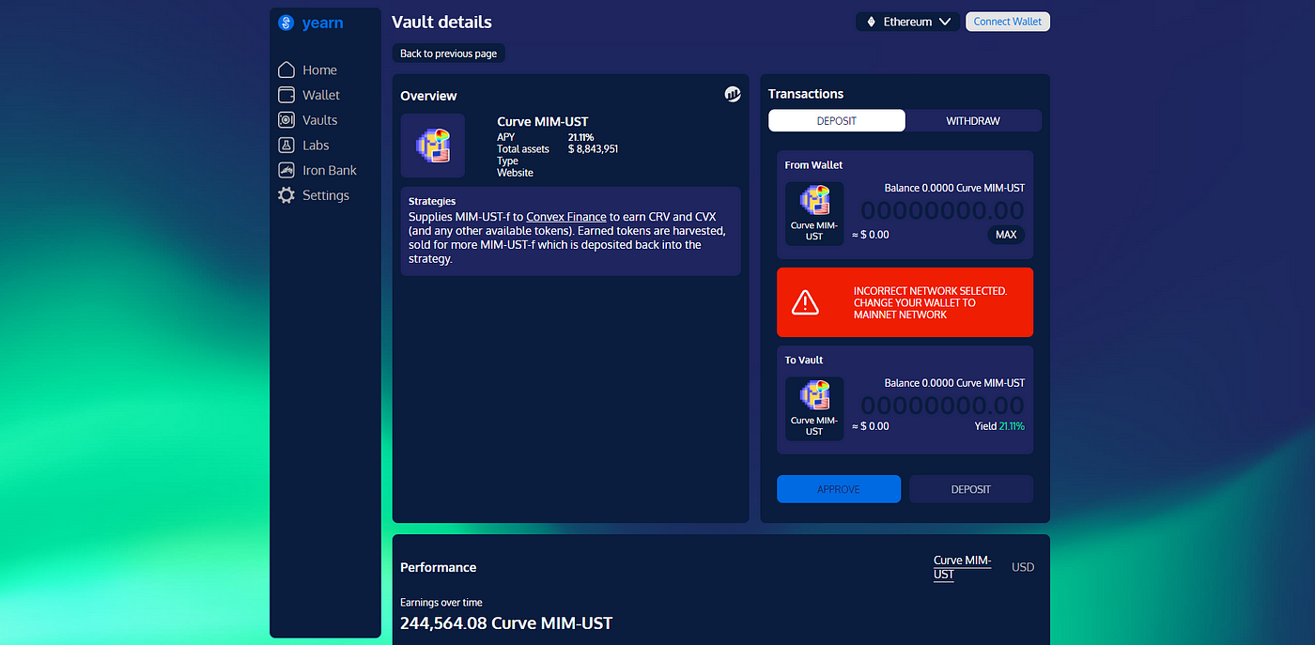Click the bottom DEPOSIT button
This screenshot has width=1315, height=645.
click(x=971, y=489)
